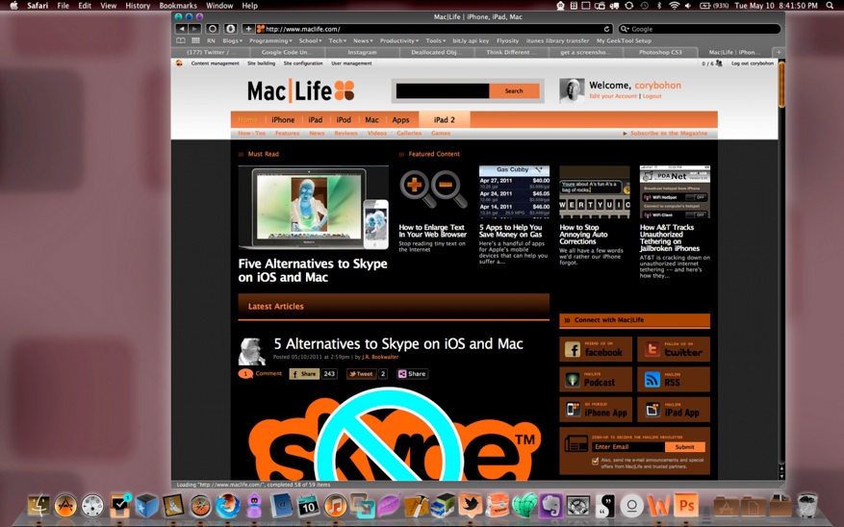Open Finder from the Dock
The height and width of the screenshot is (527, 844).
(x=38, y=506)
